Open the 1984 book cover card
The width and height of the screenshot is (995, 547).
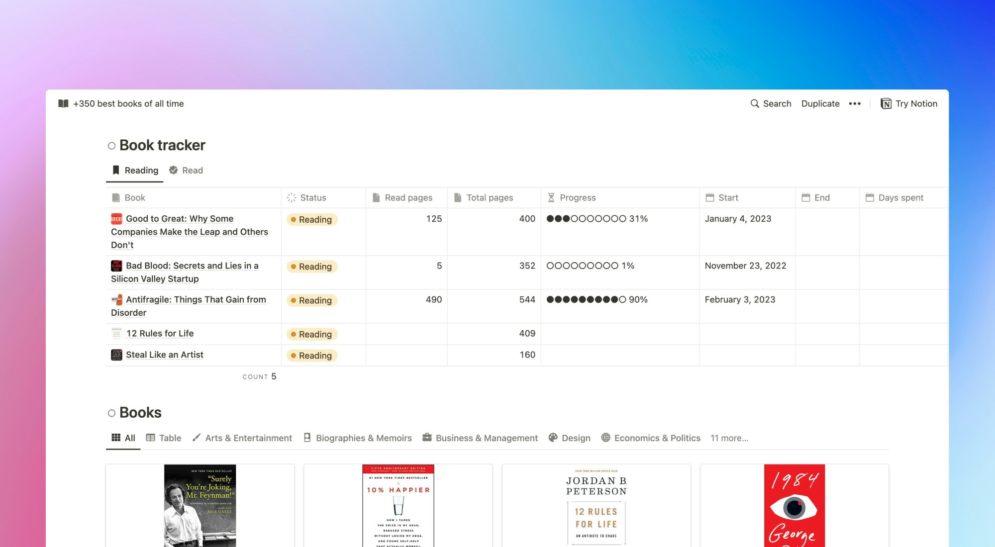(x=795, y=506)
